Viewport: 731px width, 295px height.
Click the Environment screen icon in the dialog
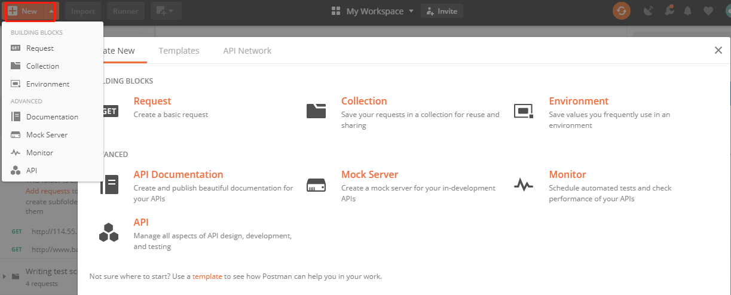click(524, 110)
